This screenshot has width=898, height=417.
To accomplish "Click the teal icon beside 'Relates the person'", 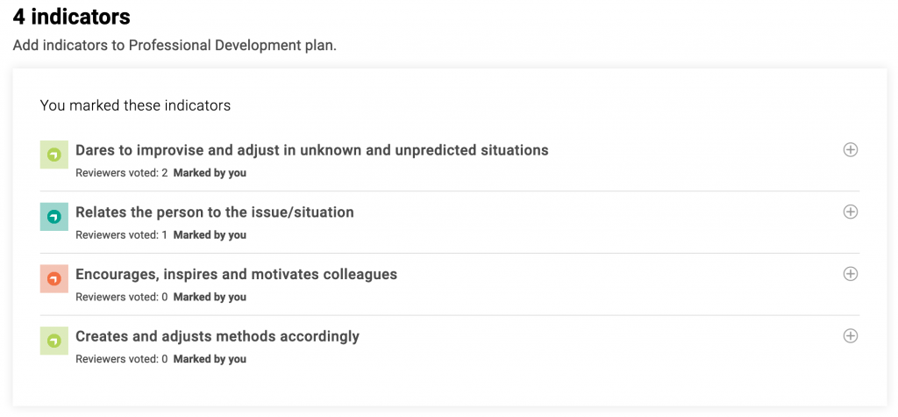I will point(54,217).
